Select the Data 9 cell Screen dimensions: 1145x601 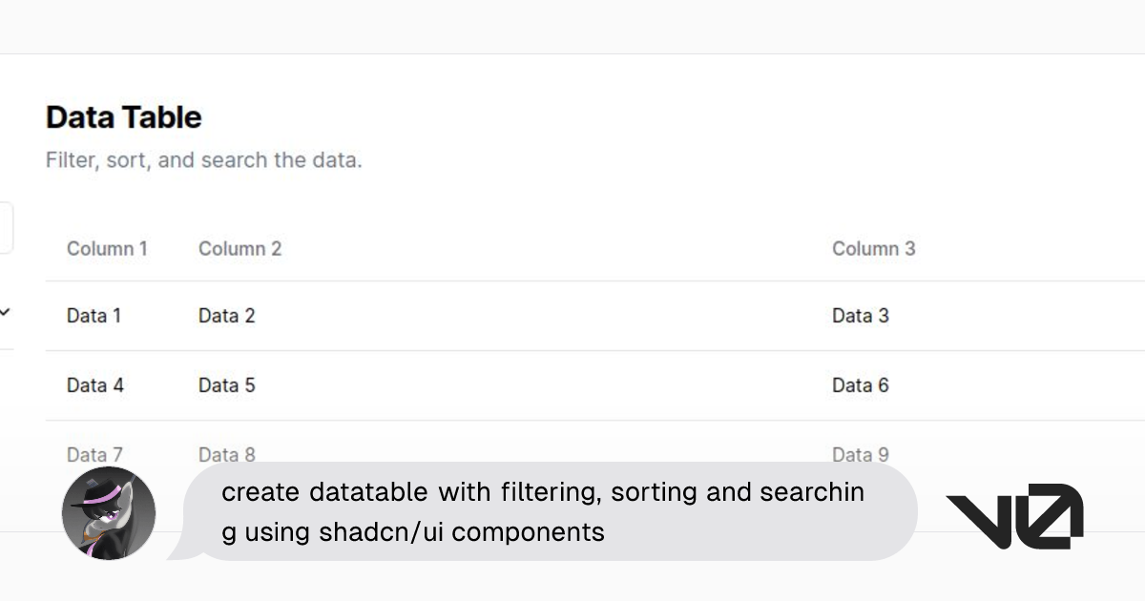860,455
